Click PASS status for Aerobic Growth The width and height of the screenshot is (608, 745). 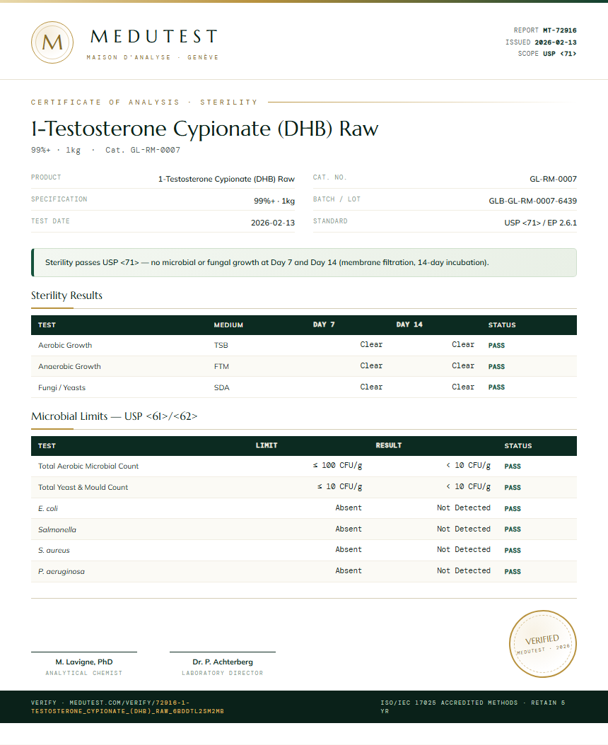click(x=496, y=346)
